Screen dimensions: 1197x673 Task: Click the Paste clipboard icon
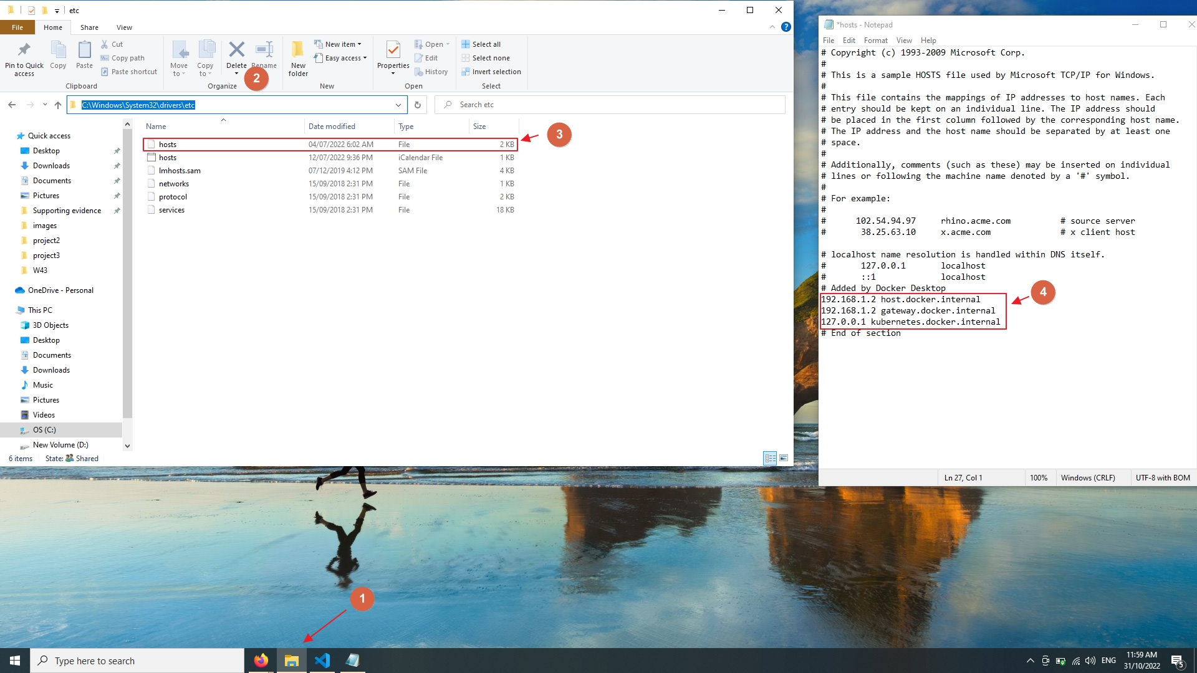pyautogui.click(x=84, y=55)
